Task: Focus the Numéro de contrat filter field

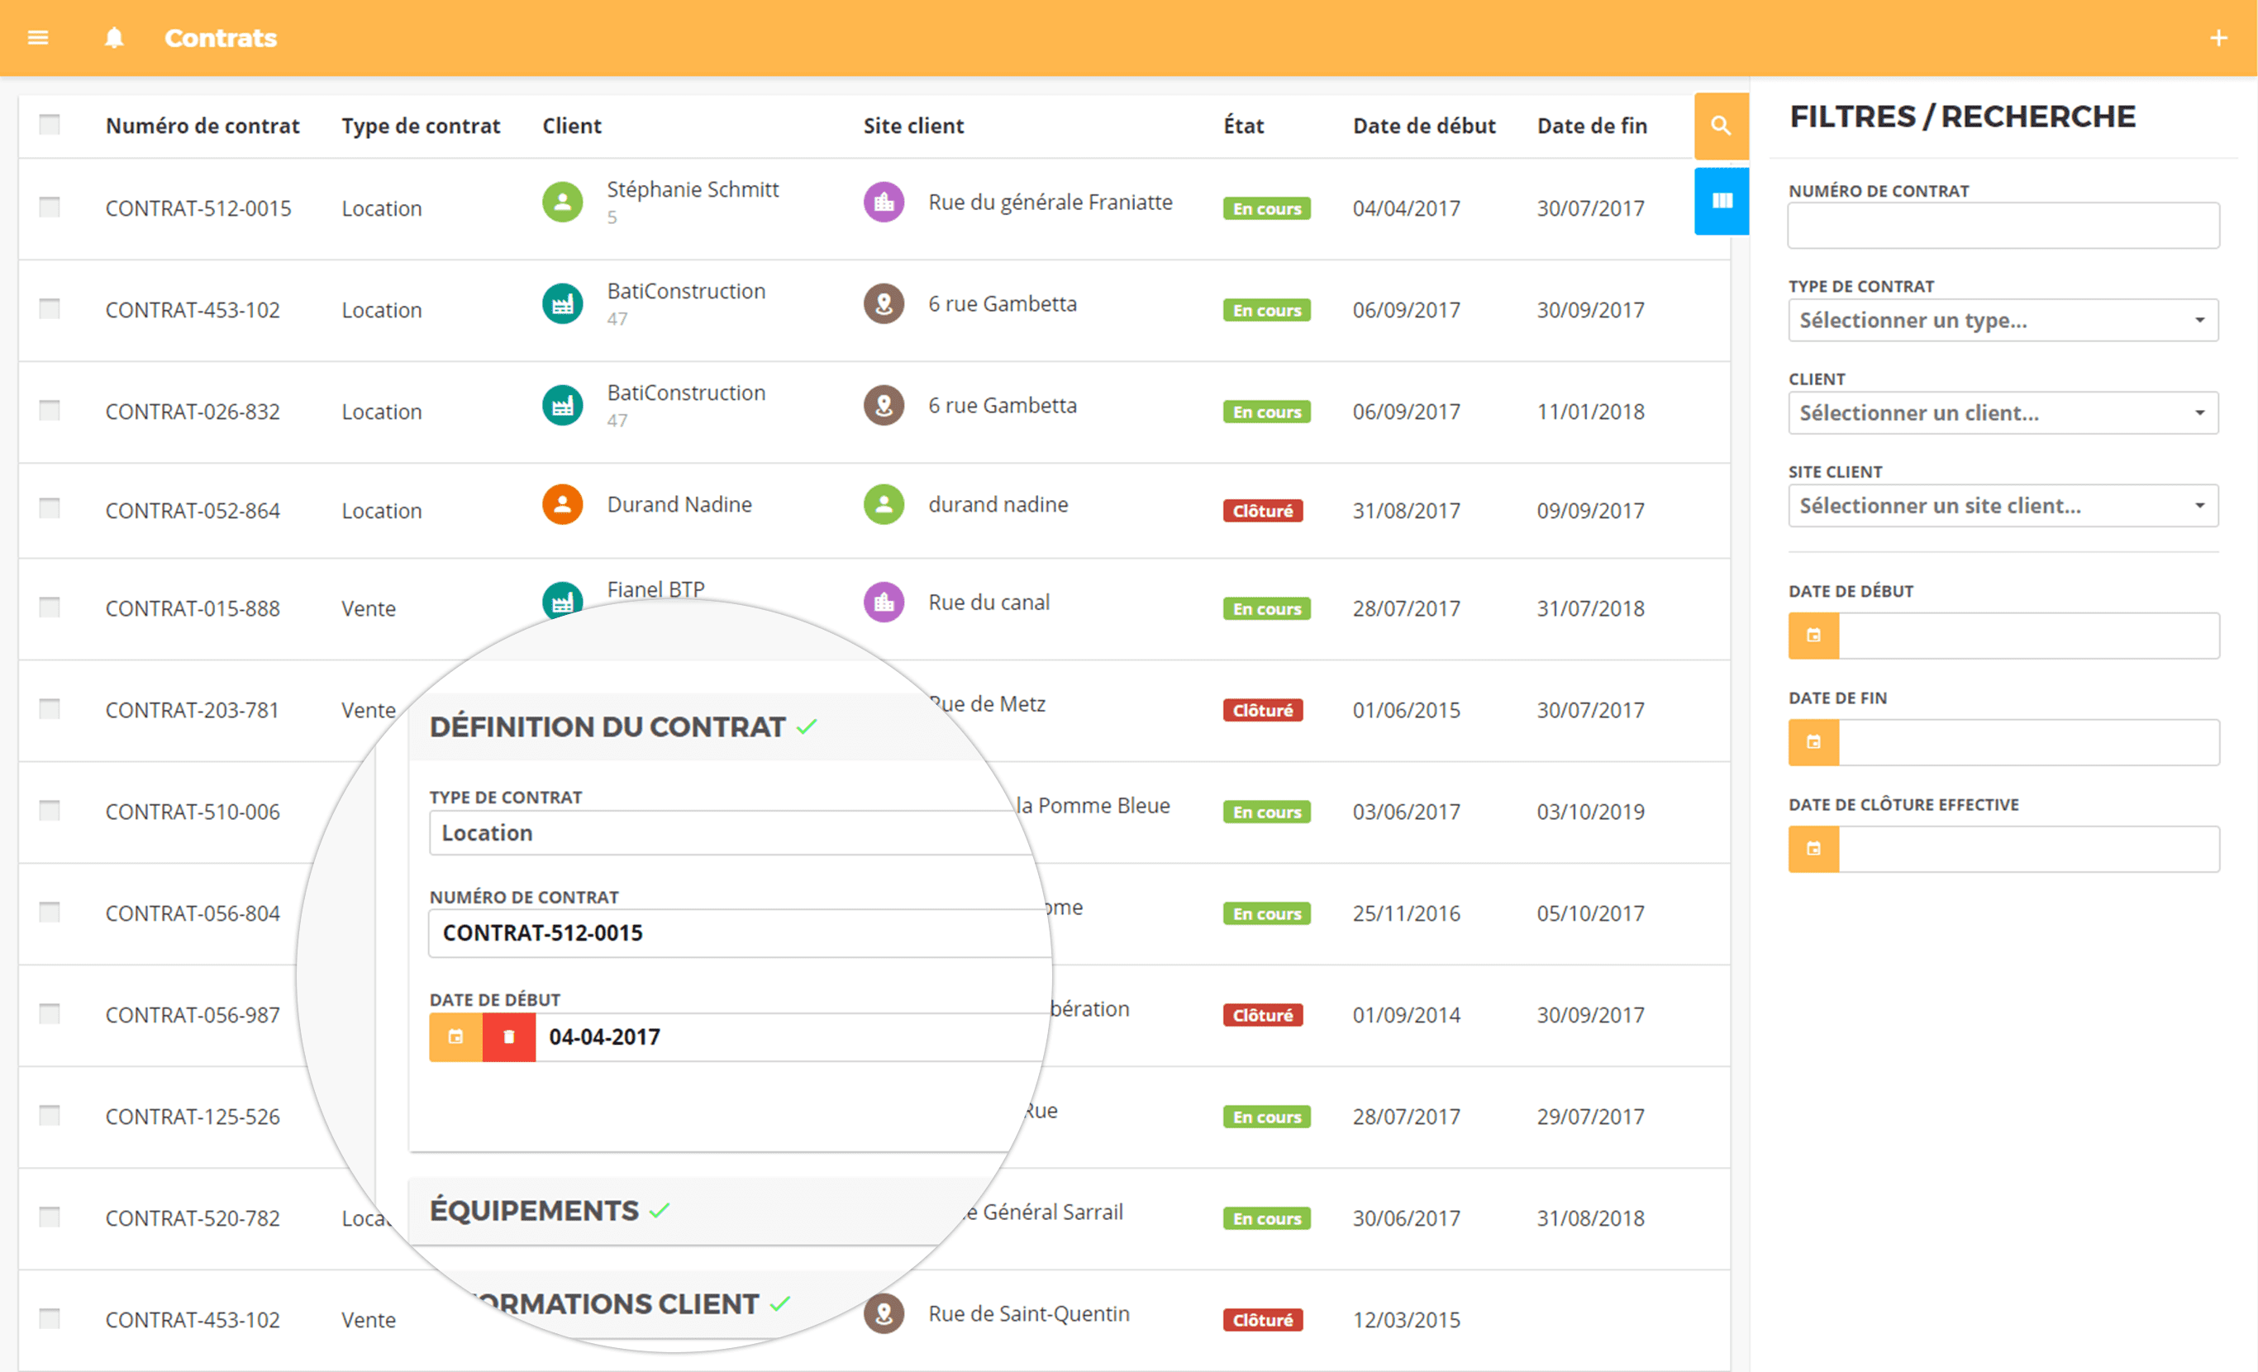Action: point(2003,226)
